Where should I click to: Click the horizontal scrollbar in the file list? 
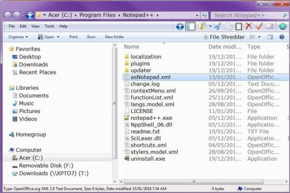(x=193, y=182)
